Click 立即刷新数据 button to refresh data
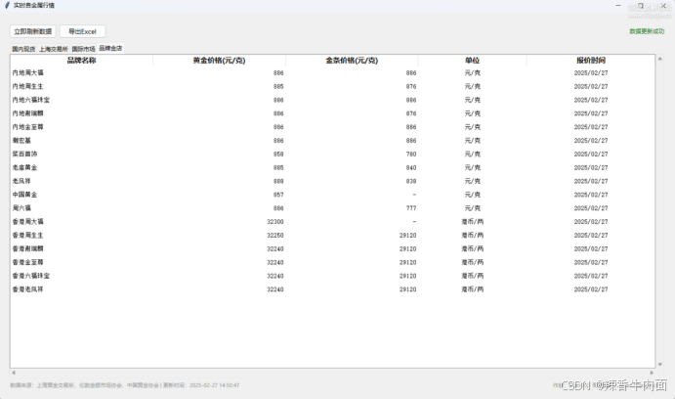Viewport: 675px width, 399px height. pos(32,31)
